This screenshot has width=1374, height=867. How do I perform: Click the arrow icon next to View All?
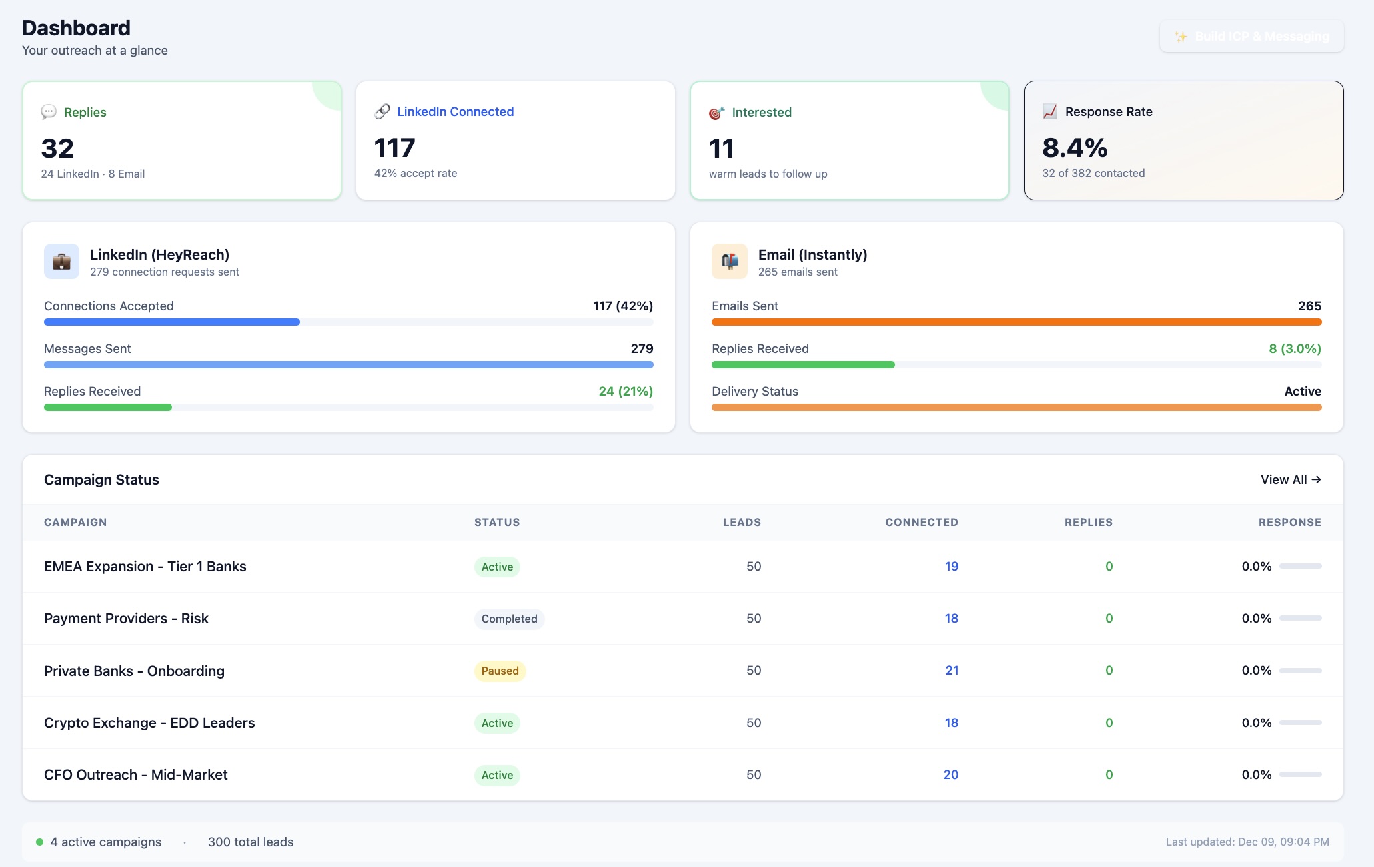click(x=1316, y=479)
